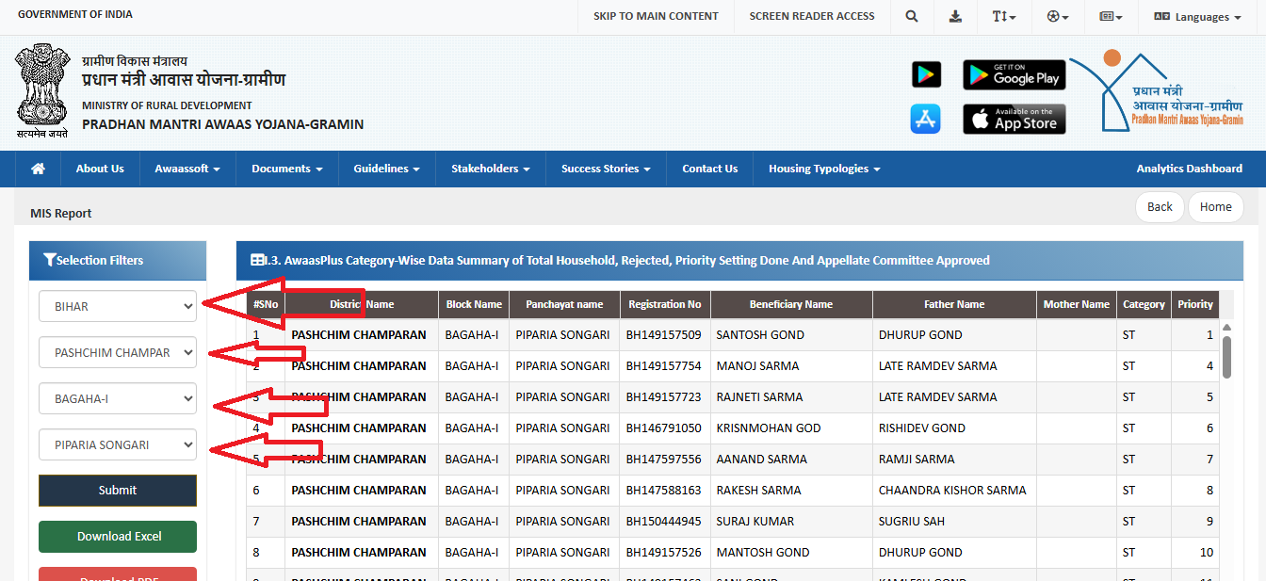Click the MIS Report heading
The height and width of the screenshot is (581, 1266).
pyautogui.click(x=61, y=214)
